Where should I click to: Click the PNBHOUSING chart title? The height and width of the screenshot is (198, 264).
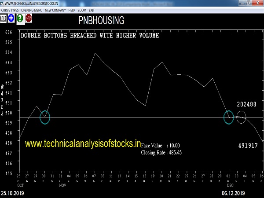pyautogui.click(x=101, y=20)
